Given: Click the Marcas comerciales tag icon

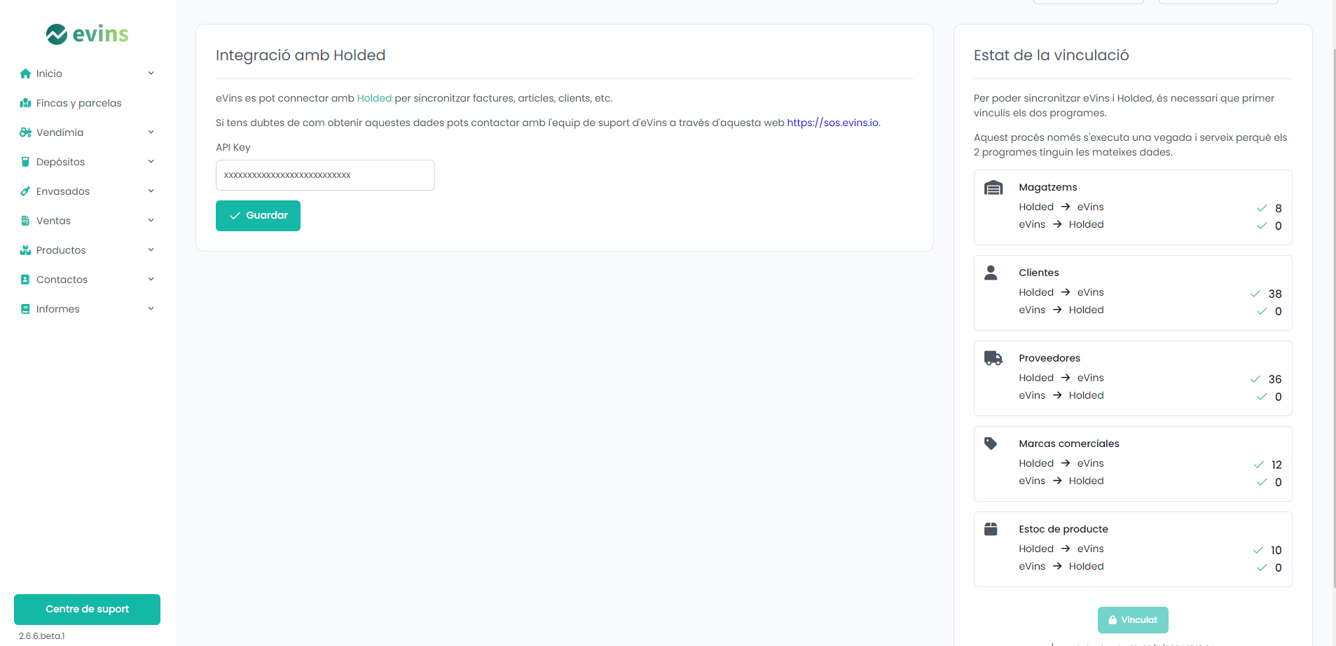Looking at the screenshot, I should (x=991, y=444).
